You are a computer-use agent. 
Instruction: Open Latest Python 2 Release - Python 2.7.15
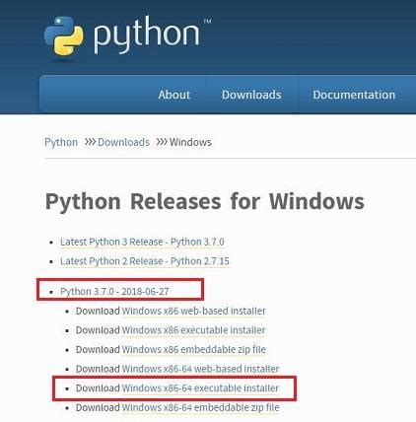[145, 261]
